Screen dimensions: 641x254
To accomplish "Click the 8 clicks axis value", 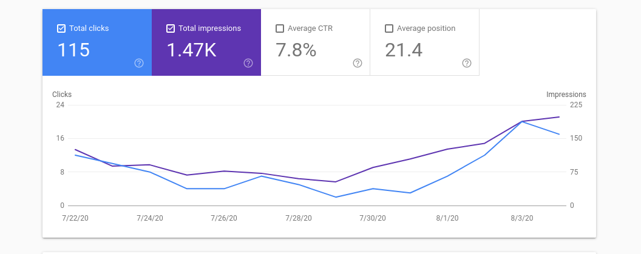I will 63,172.
